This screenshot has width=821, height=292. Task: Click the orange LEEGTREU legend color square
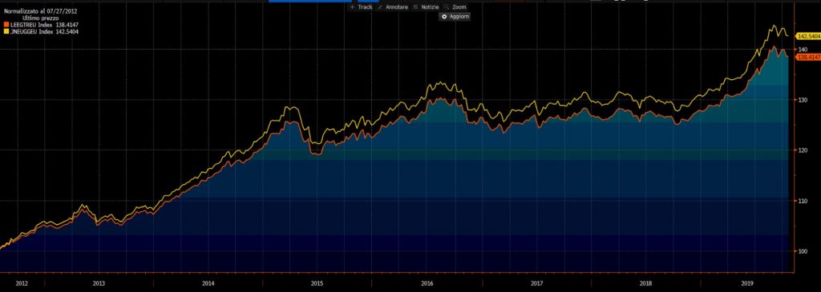6,25
